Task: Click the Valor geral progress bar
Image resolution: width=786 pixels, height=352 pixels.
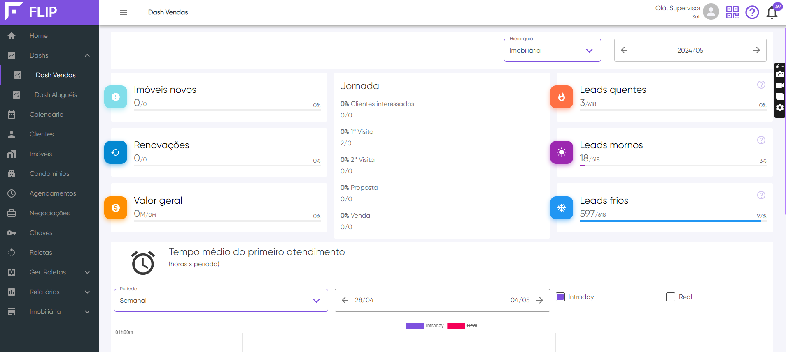Action: 227,221
